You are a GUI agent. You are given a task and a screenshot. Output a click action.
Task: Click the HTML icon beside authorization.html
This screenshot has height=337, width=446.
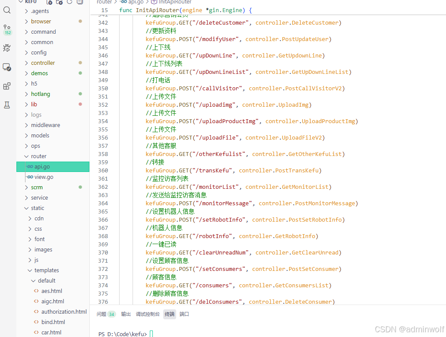[36, 312]
